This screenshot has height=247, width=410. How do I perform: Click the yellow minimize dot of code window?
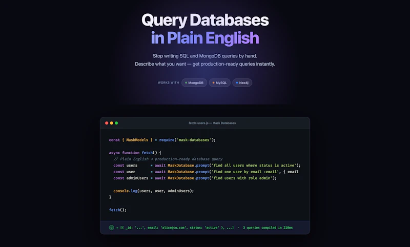click(112, 123)
